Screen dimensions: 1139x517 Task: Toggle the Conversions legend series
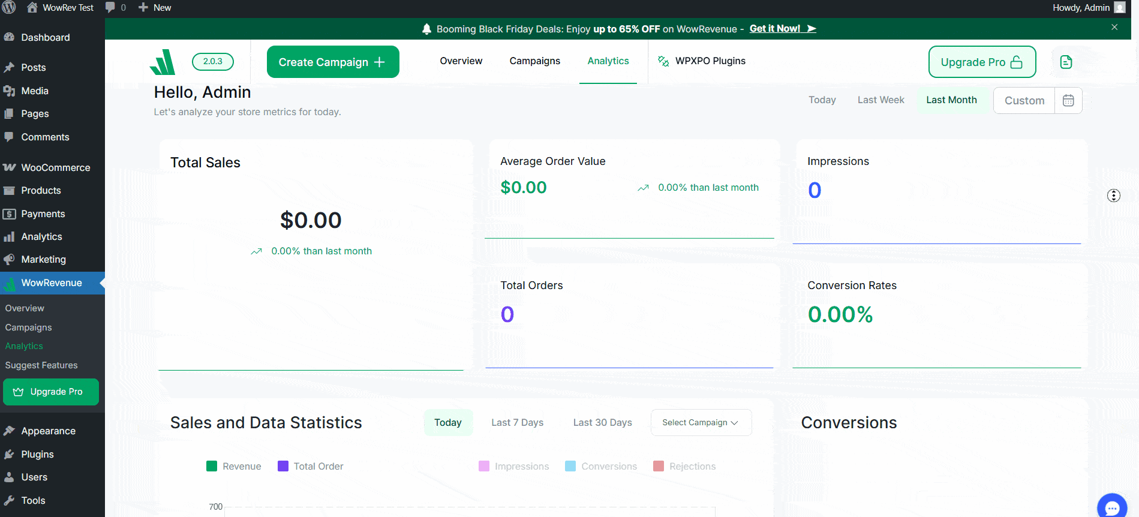coord(601,467)
